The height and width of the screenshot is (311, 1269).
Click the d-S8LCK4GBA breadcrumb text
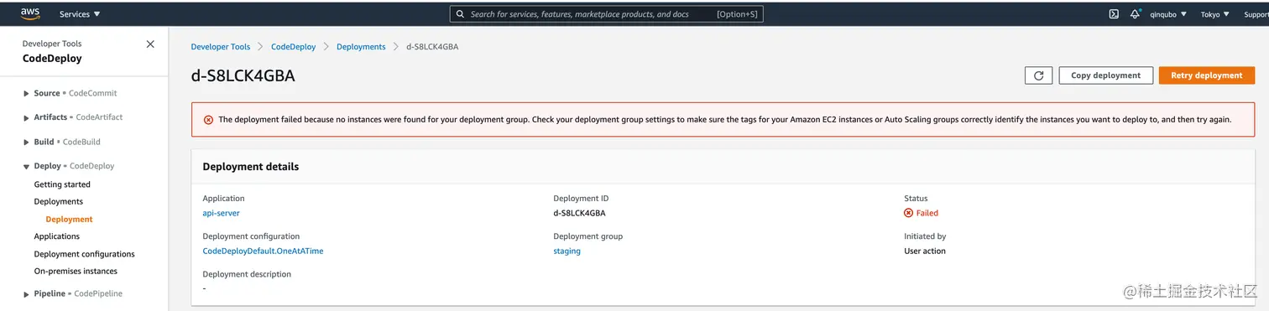pos(432,47)
